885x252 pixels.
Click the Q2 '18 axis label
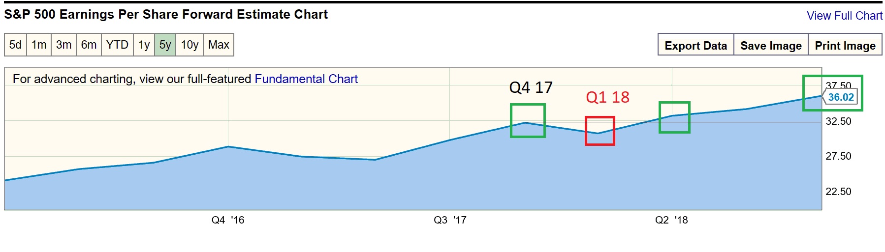click(x=671, y=220)
